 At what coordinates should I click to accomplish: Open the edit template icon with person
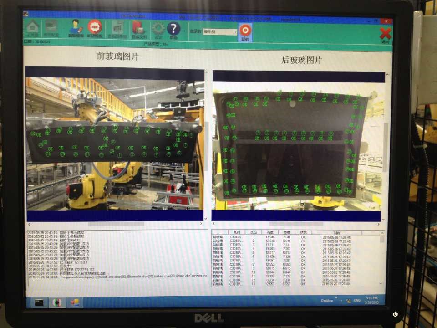[76, 28]
